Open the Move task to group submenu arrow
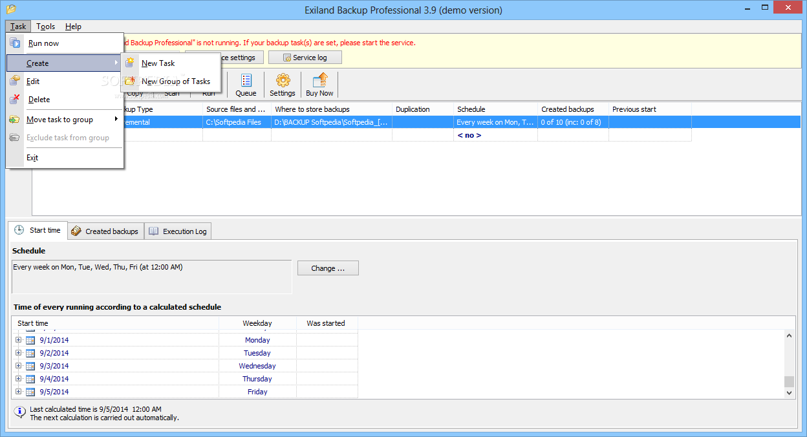 click(x=116, y=119)
